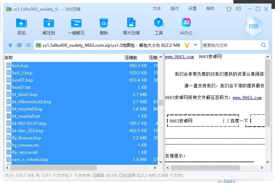275x183 pixels.
Task: Open the 文件 menu
Action: pyautogui.click(x=156, y=9)
